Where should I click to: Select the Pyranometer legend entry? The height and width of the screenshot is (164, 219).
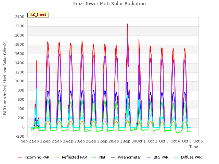pos(126,157)
